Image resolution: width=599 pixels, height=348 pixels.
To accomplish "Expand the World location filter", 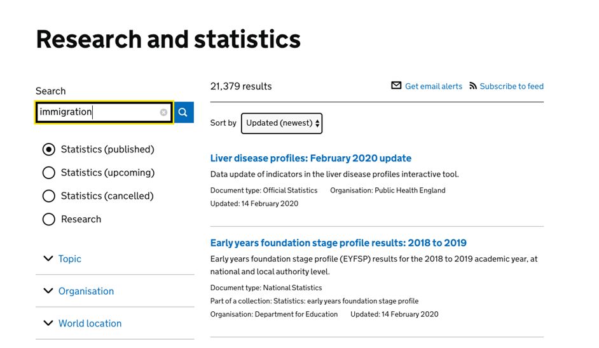I will coord(90,323).
